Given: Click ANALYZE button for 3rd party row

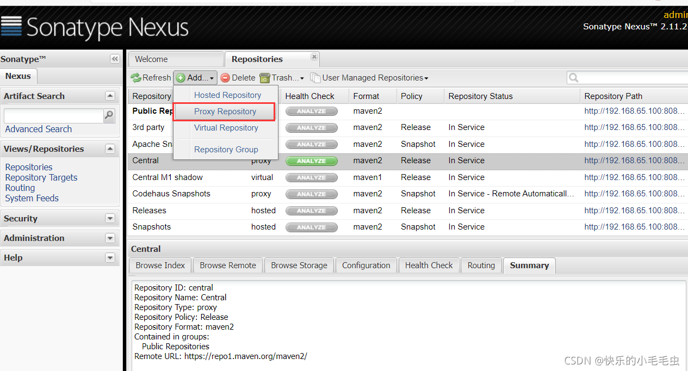Looking at the screenshot, I should [x=312, y=127].
